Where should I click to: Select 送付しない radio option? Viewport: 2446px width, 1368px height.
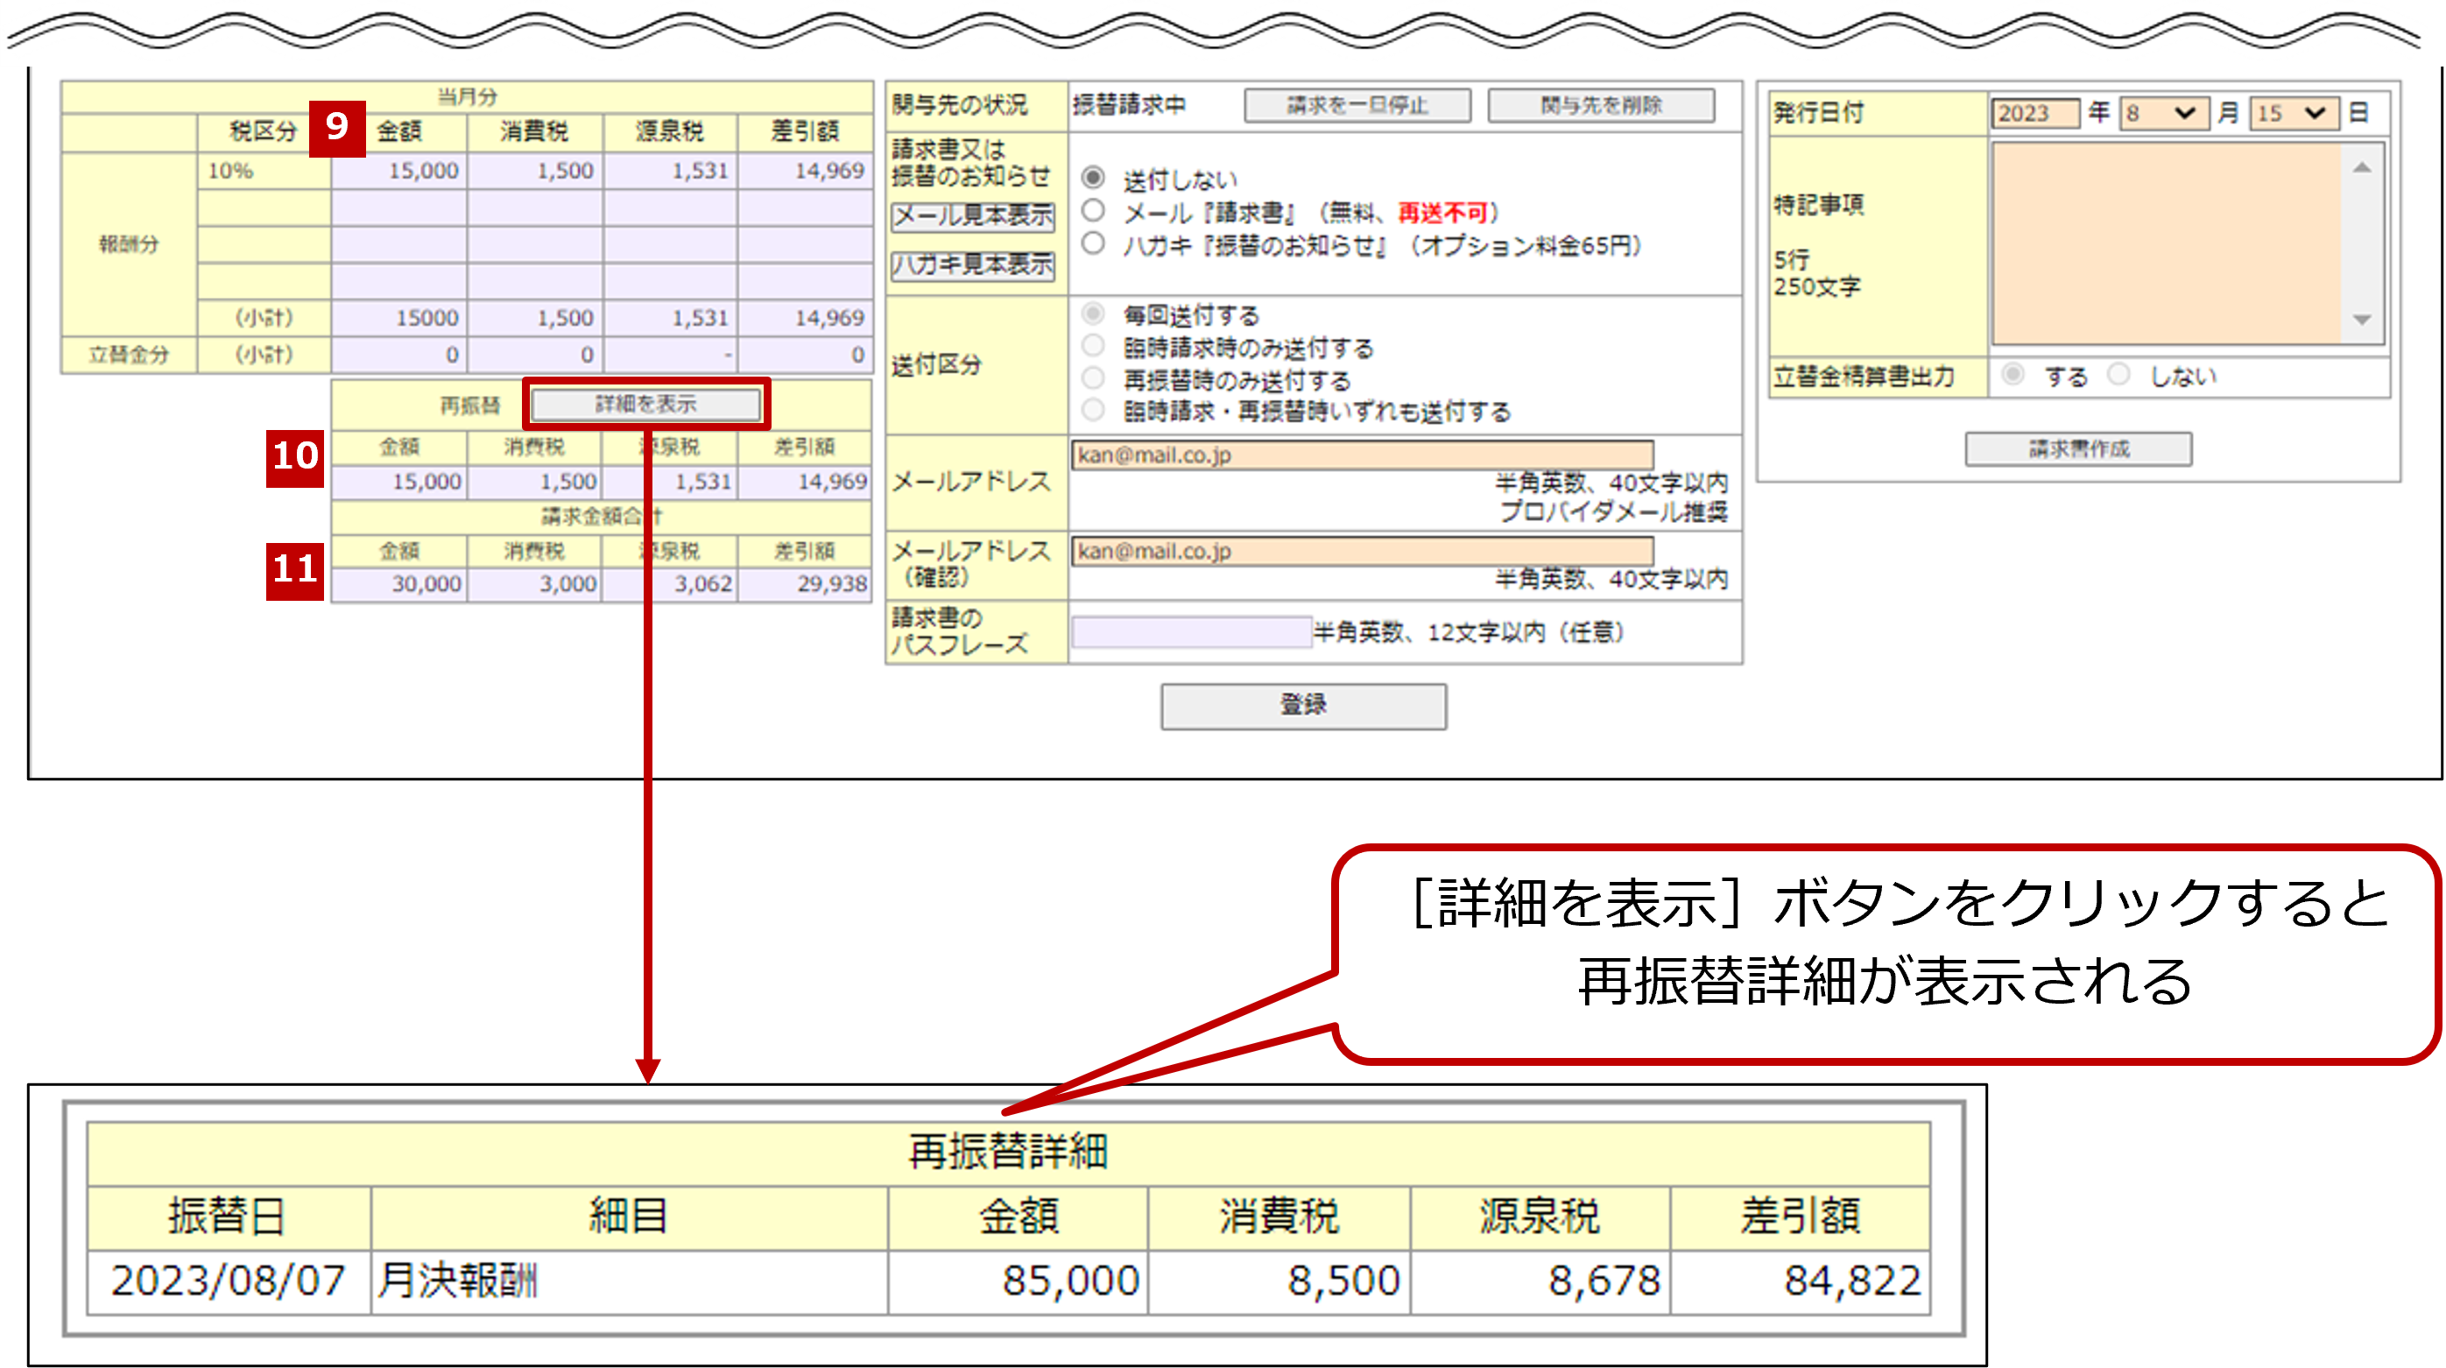(1093, 178)
